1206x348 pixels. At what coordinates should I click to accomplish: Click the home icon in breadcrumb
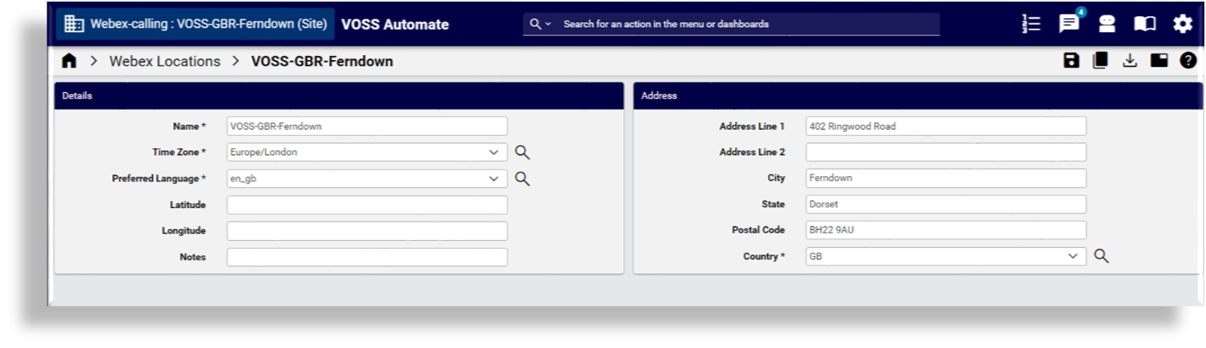[68, 62]
